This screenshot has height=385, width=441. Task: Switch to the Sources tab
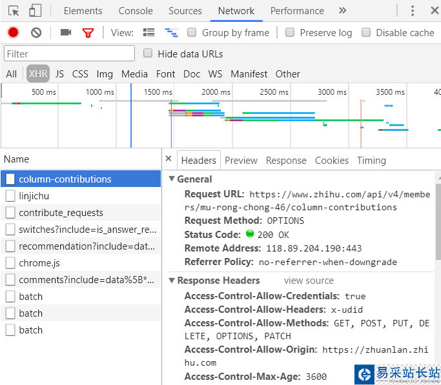tap(185, 11)
